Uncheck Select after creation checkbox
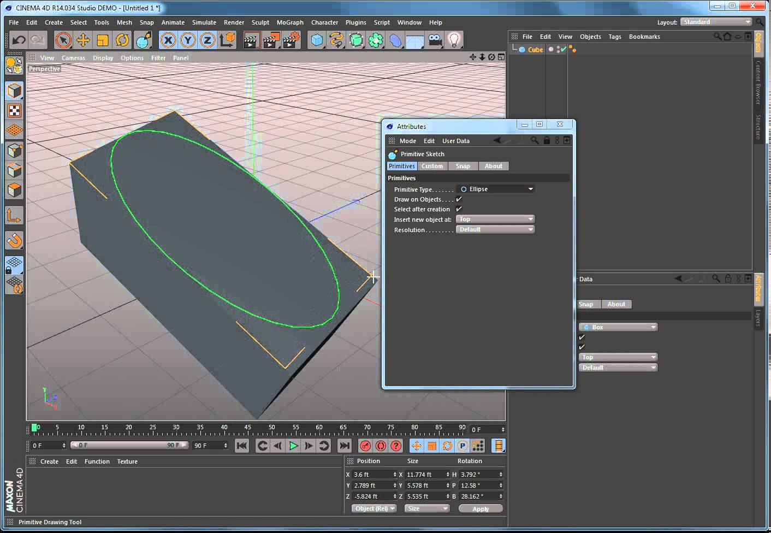 [459, 209]
